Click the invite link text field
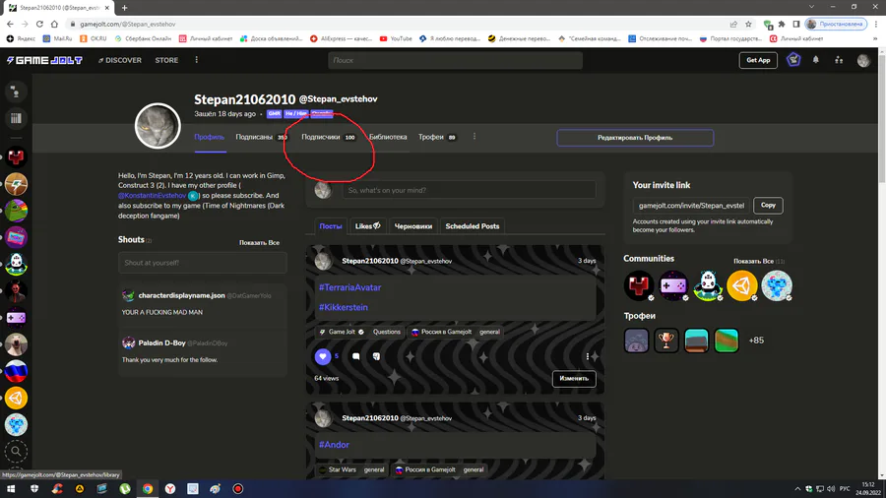The height and width of the screenshot is (498, 886). [692, 206]
